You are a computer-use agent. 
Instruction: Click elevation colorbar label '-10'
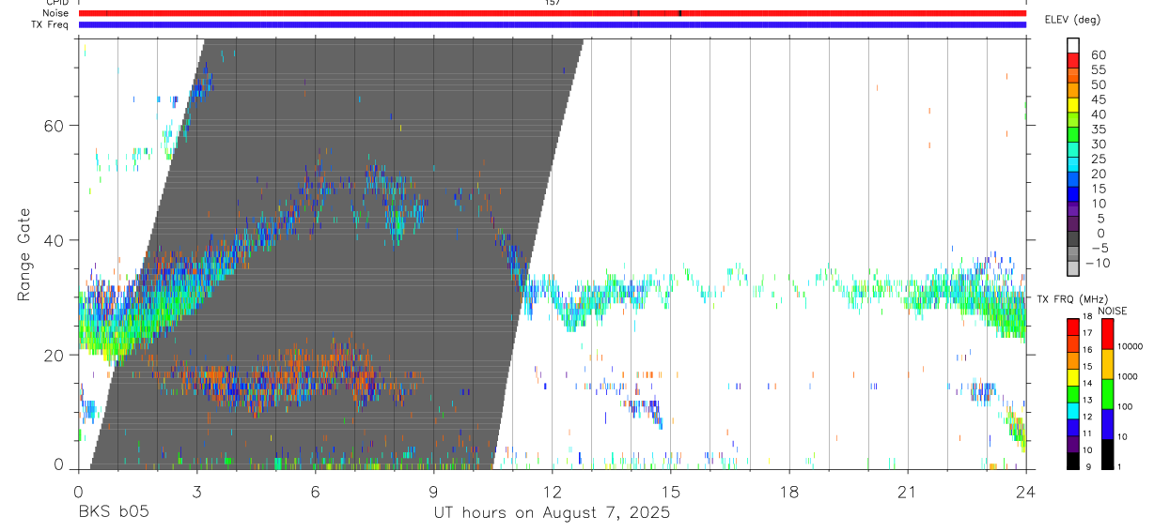(1097, 264)
